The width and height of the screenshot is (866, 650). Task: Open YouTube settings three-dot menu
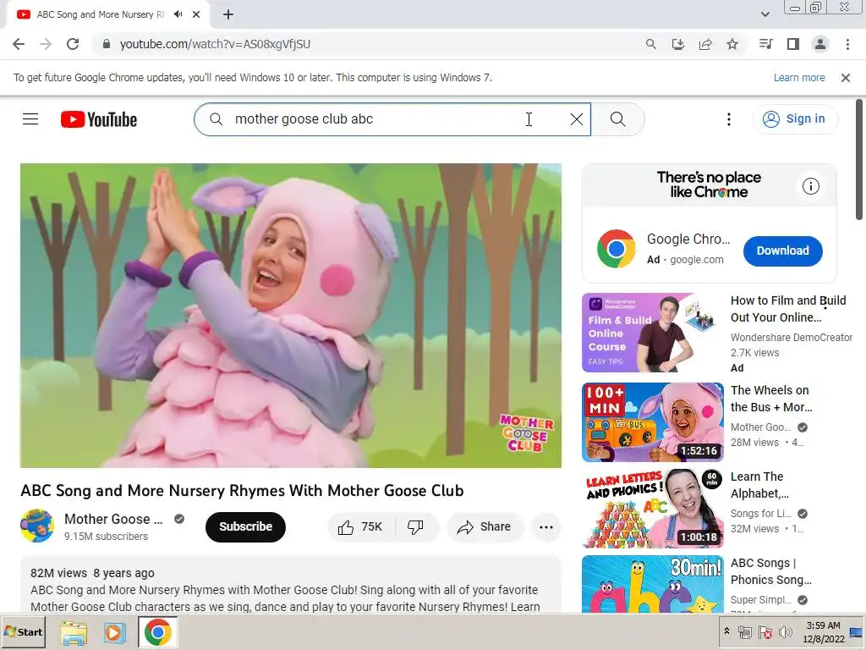tap(728, 118)
